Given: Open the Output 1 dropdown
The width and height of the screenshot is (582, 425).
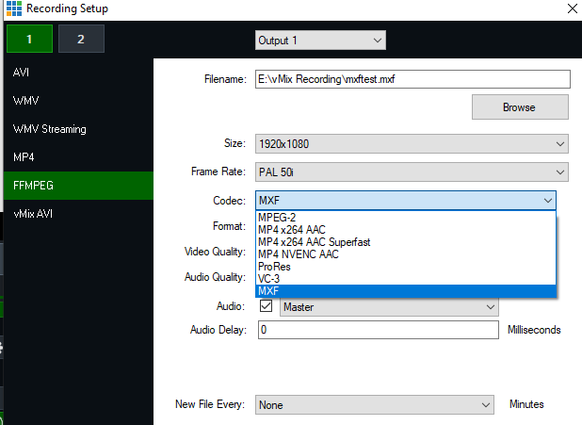Looking at the screenshot, I should tap(320, 40).
